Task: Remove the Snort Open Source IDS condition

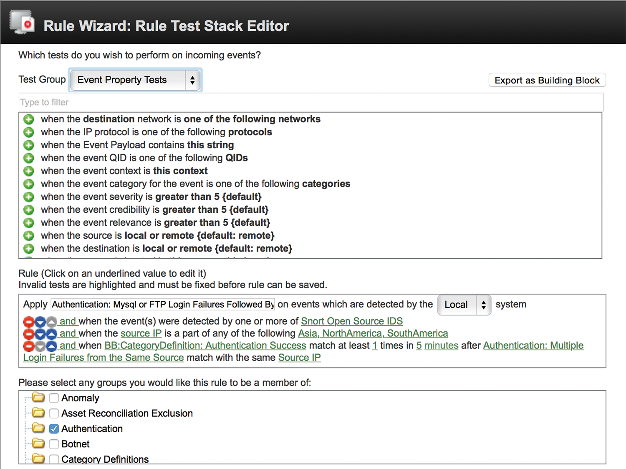Action: click(x=28, y=321)
